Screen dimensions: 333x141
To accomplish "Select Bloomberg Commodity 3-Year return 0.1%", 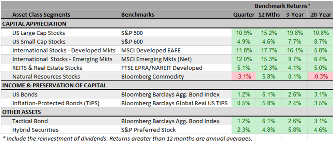I will pos(295,77).
